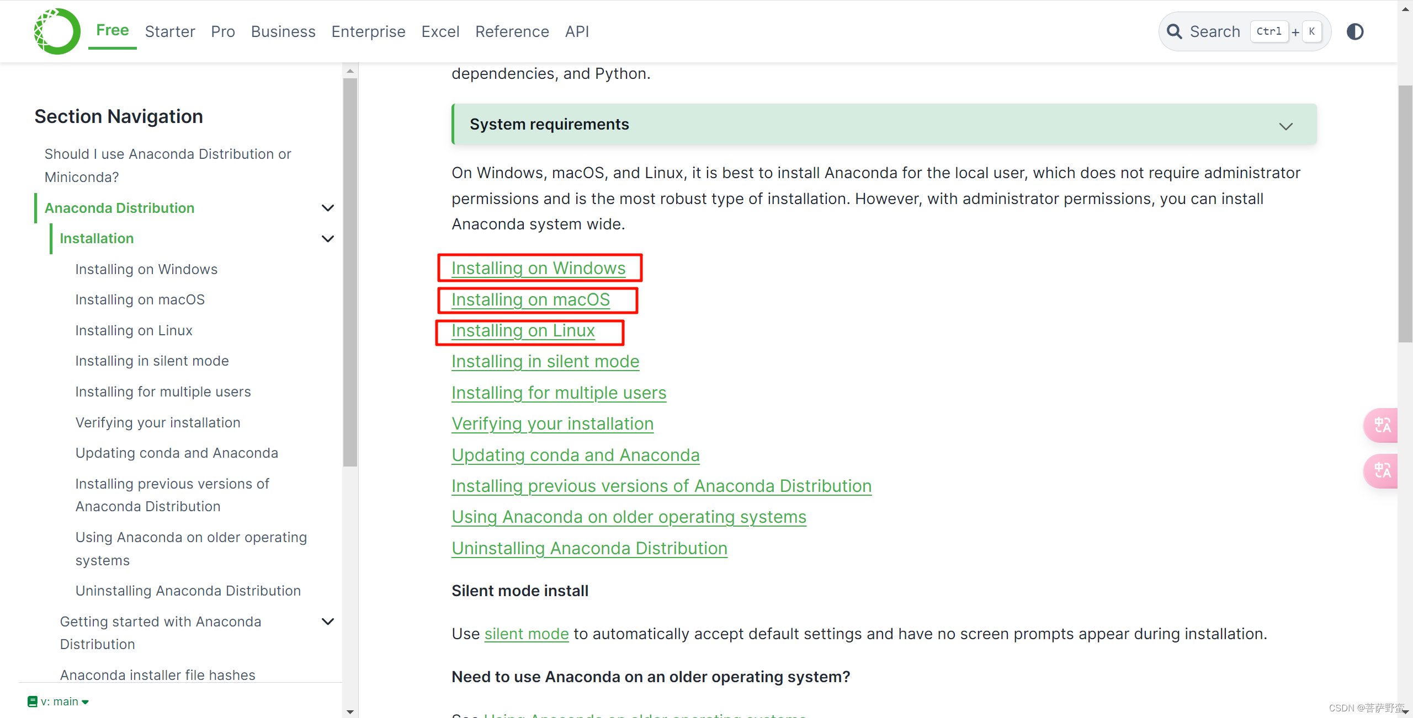The width and height of the screenshot is (1413, 718).
Task: Click the main page scrollbar thumb
Action: [1405, 214]
